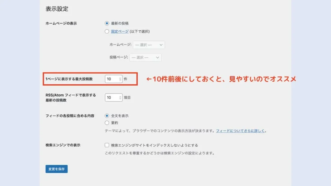Image resolution: width=331 pixels, height=186 pixels.
Task: Click the ホームページの表示 label
Action: coord(61,23)
